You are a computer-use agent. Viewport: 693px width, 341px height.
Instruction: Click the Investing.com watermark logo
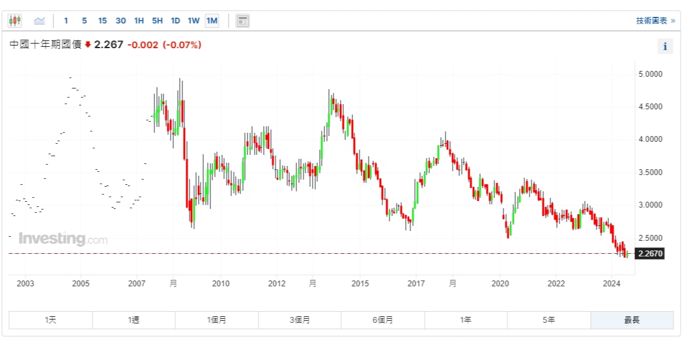[63, 239]
